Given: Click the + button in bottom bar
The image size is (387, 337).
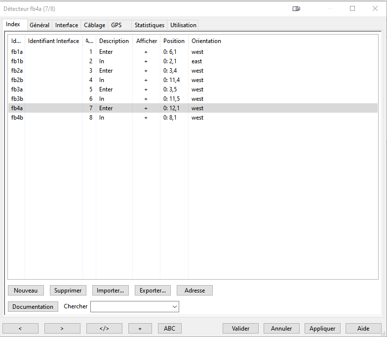Looking at the screenshot, I should pos(140,328).
